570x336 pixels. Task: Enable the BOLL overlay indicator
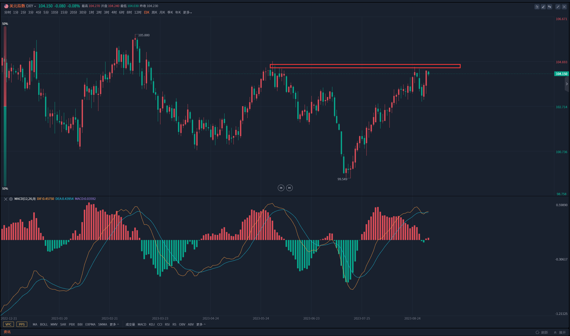pos(44,325)
